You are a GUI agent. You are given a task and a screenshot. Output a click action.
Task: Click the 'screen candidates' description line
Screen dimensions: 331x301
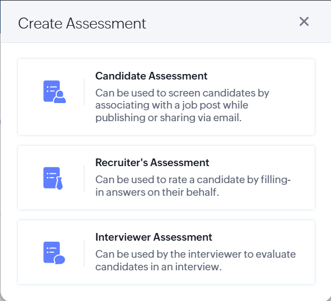[x=182, y=93]
